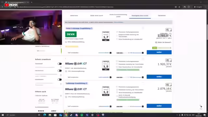
Task: Click the first Allianz Direct logo (1.920,37 €)
Action: tap(76, 64)
